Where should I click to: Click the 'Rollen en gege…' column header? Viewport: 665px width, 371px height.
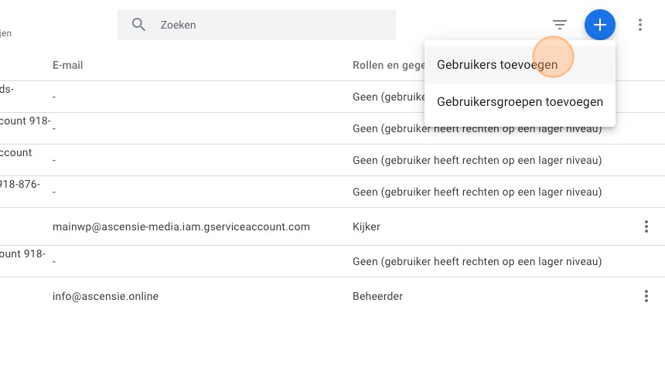[x=387, y=65]
